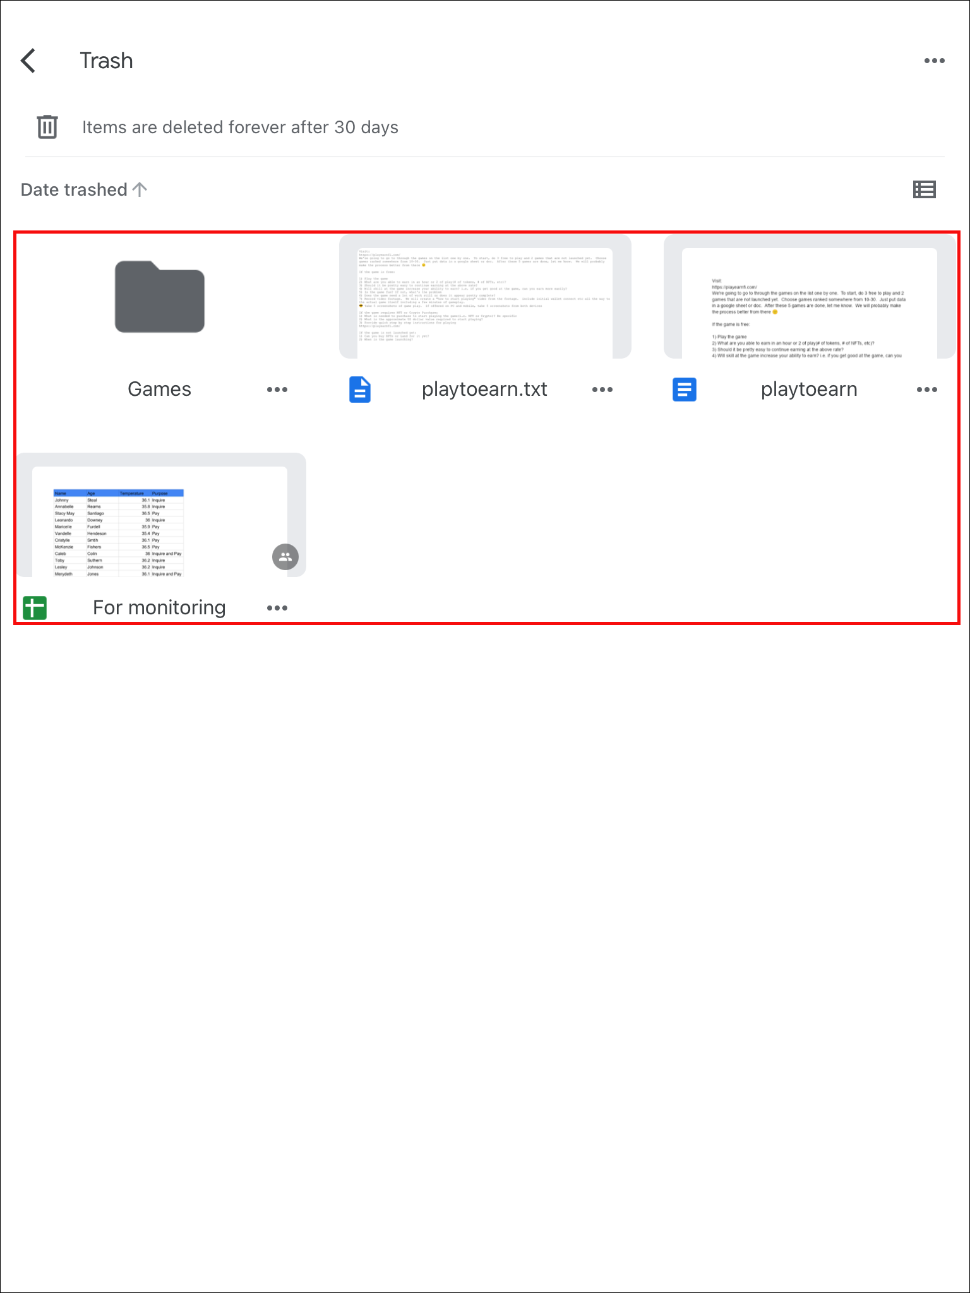Select the For monitoring spreadsheet thumbnail
970x1293 pixels.
coord(161,515)
